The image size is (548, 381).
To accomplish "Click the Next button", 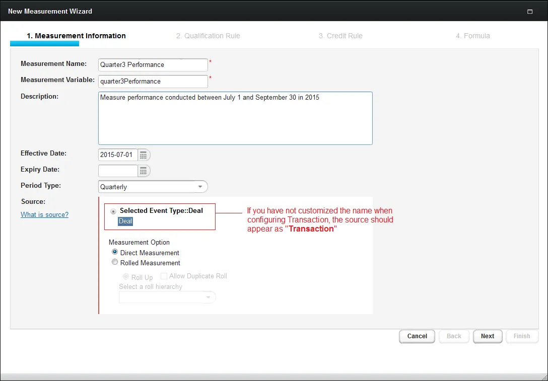I will click(x=488, y=336).
